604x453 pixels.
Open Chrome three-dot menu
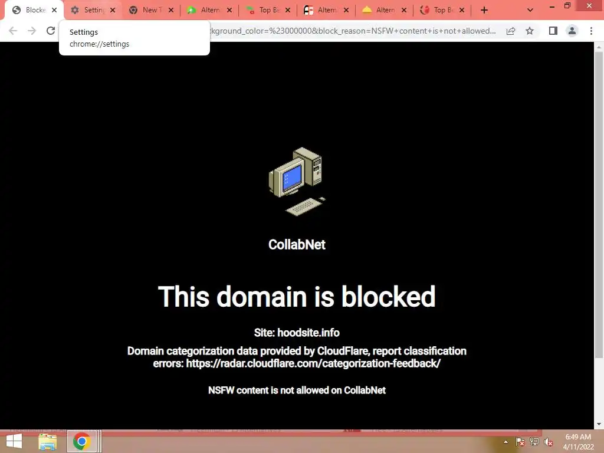[591, 31]
